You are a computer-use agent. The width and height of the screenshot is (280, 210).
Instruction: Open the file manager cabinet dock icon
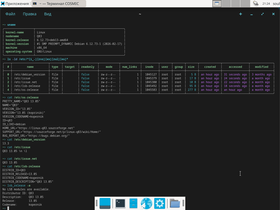coord(133,203)
